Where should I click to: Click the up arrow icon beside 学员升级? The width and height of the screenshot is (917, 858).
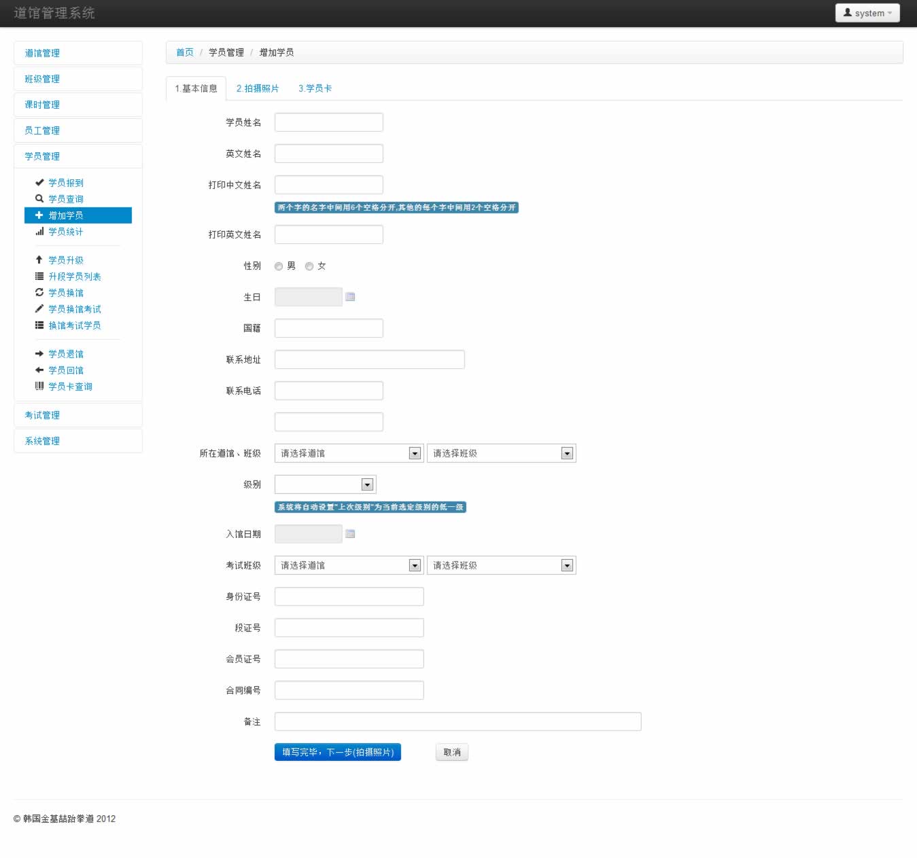[39, 260]
